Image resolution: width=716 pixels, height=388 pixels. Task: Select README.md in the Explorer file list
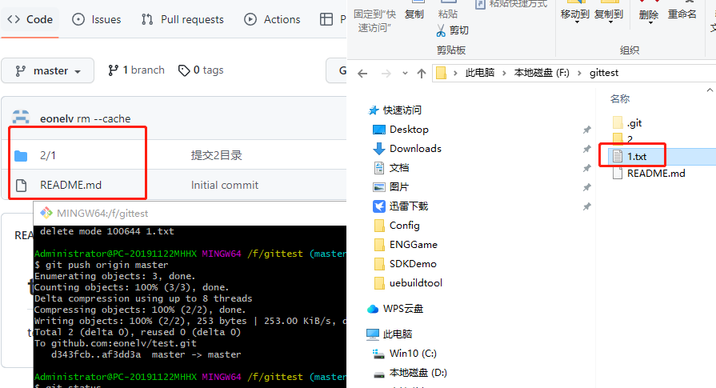pyautogui.click(x=656, y=174)
